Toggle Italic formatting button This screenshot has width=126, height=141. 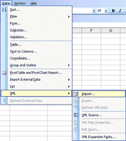[x=120, y=11]
